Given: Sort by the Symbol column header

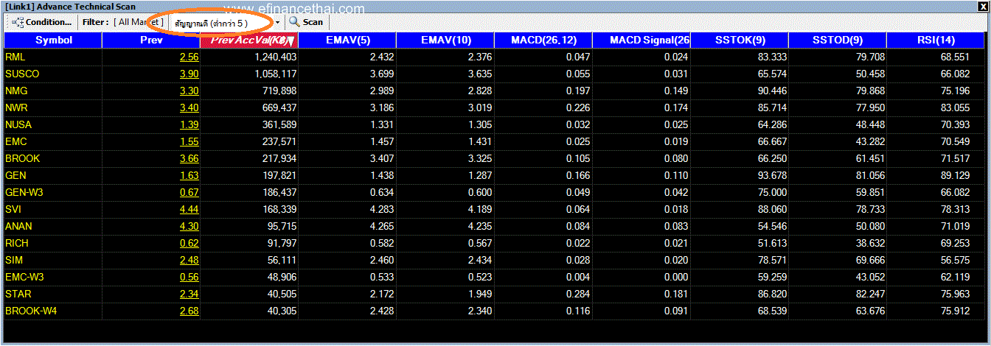Looking at the screenshot, I should (x=53, y=40).
